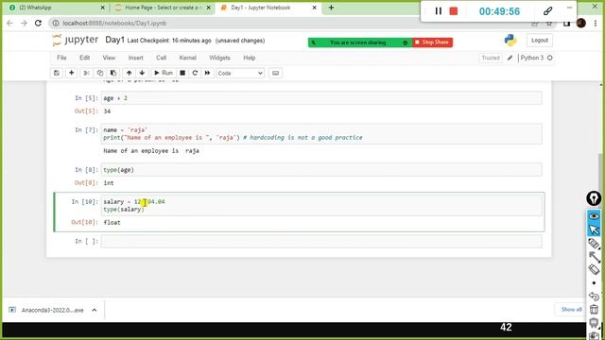This screenshot has width=605, height=340.
Task: Click the type(age) code cell
Action: point(321,170)
